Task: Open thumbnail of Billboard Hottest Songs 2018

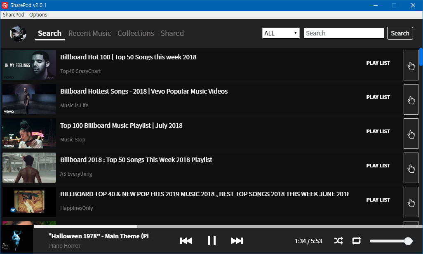Action: click(x=29, y=99)
